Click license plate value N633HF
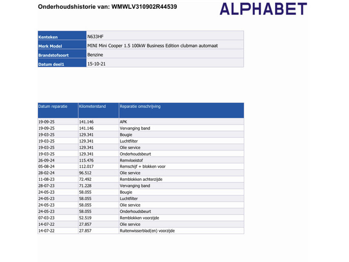This screenshot has height=262, width=349. coord(95,37)
